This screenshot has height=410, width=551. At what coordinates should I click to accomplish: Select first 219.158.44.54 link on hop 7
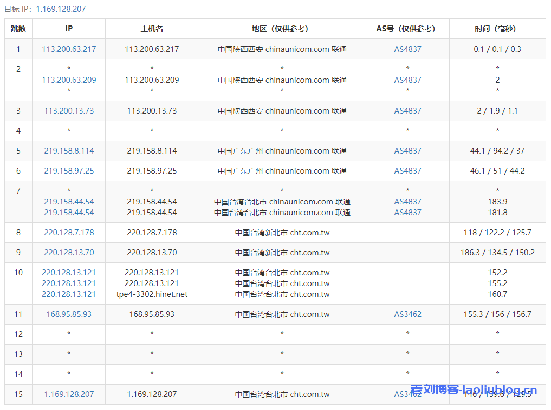[68, 201]
